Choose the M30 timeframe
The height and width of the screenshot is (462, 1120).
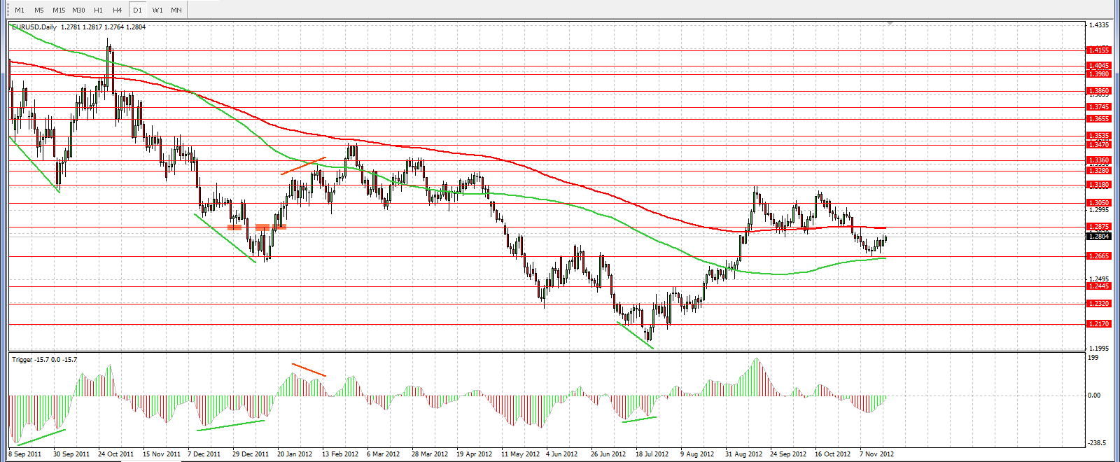(78, 10)
